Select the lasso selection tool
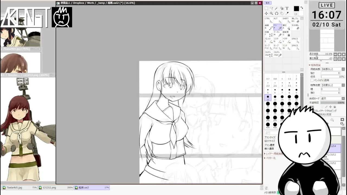 coord(272,8)
